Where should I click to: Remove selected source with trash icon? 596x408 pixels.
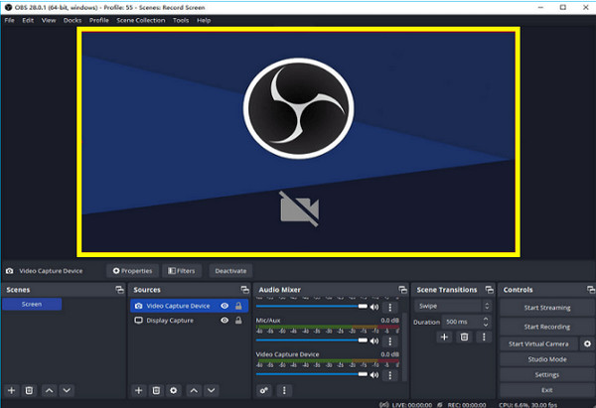pos(156,390)
